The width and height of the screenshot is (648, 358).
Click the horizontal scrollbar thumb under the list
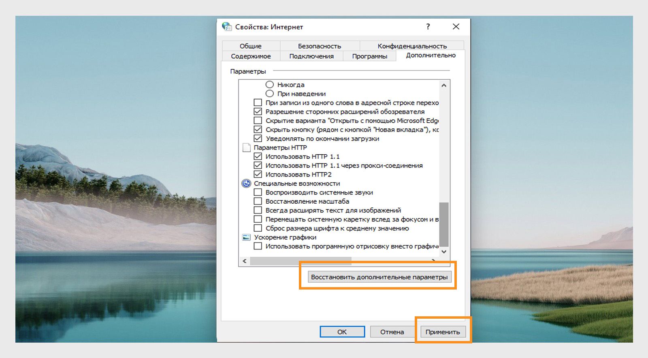pos(301,261)
